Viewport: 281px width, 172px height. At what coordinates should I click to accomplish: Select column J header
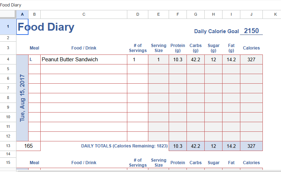251,14
